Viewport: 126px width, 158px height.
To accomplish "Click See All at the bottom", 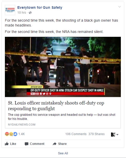I will (63, 153).
